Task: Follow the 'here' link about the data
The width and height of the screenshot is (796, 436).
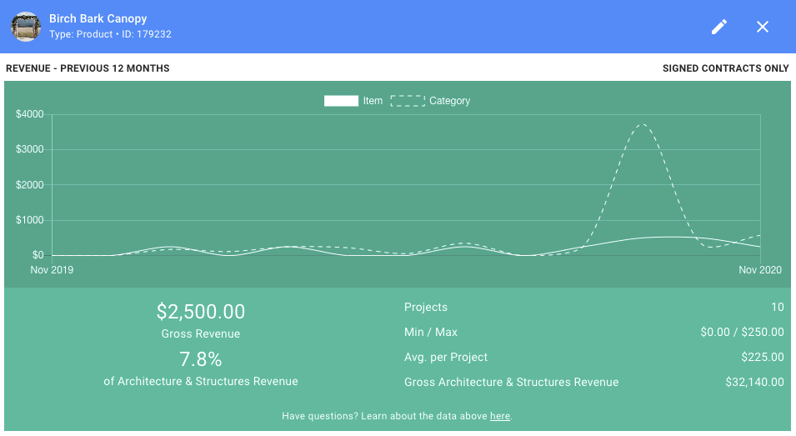Action: pyautogui.click(x=499, y=416)
